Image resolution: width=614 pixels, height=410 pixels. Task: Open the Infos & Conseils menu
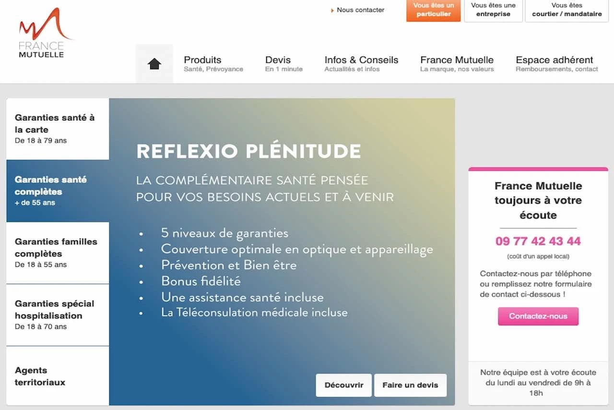pyautogui.click(x=361, y=64)
